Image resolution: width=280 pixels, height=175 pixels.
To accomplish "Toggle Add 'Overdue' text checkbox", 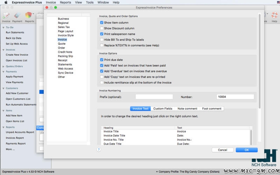I will coord(101,71).
